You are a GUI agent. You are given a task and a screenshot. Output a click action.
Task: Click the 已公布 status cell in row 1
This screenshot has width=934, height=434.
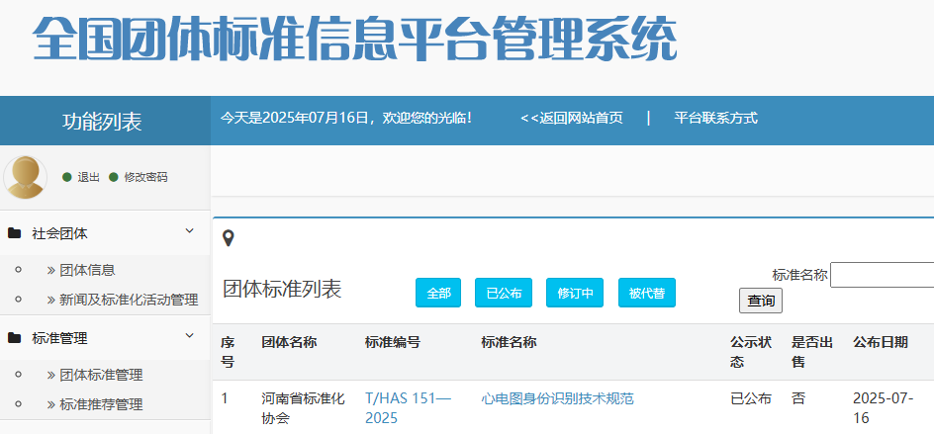[x=751, y=398]
